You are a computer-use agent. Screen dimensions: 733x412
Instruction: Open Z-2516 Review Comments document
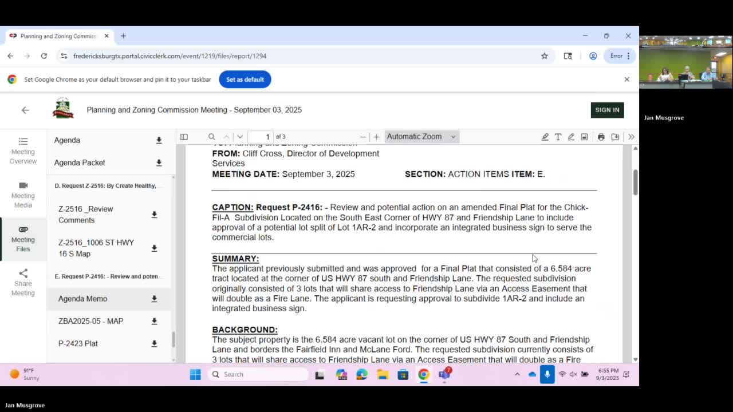point(86,215)
